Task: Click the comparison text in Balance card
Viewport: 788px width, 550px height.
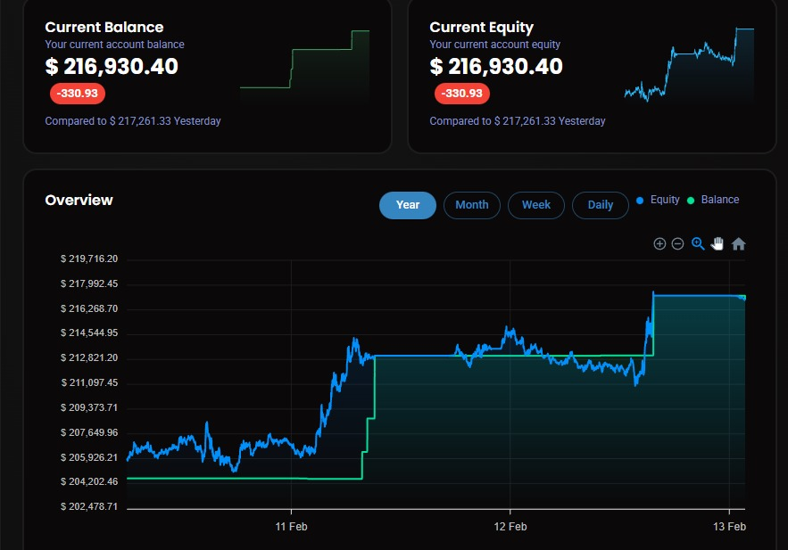Action: (133, 121)
